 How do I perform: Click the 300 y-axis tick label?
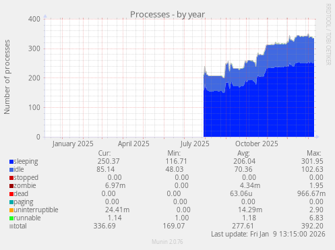click(x=34, y=49)
